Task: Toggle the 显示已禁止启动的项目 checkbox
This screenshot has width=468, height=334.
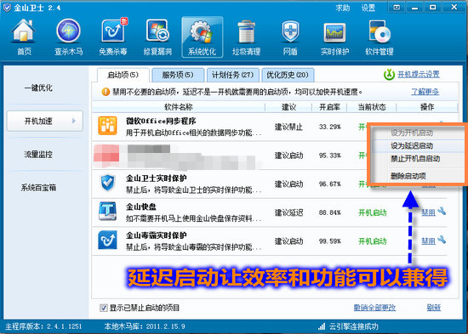Action: click(104, 308)
